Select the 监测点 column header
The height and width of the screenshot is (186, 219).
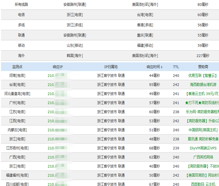tap(17, 67)
